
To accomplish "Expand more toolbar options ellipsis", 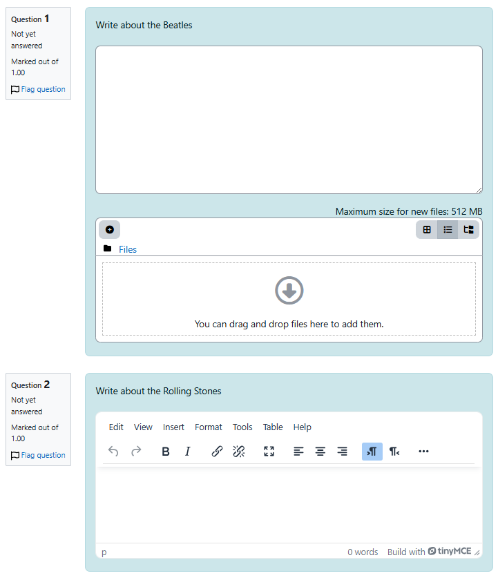I will coord(423,452).
